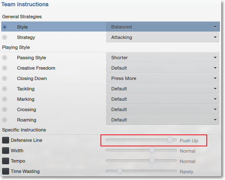The image size is (225, 180).
Task: Expand the Marking dropdown arrow
Action: point(215,99)
